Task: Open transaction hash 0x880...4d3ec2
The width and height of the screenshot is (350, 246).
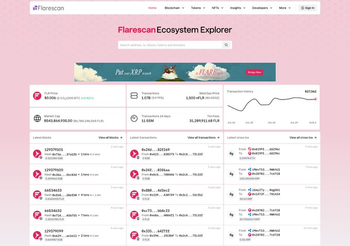Action: (x=156, y=190)
